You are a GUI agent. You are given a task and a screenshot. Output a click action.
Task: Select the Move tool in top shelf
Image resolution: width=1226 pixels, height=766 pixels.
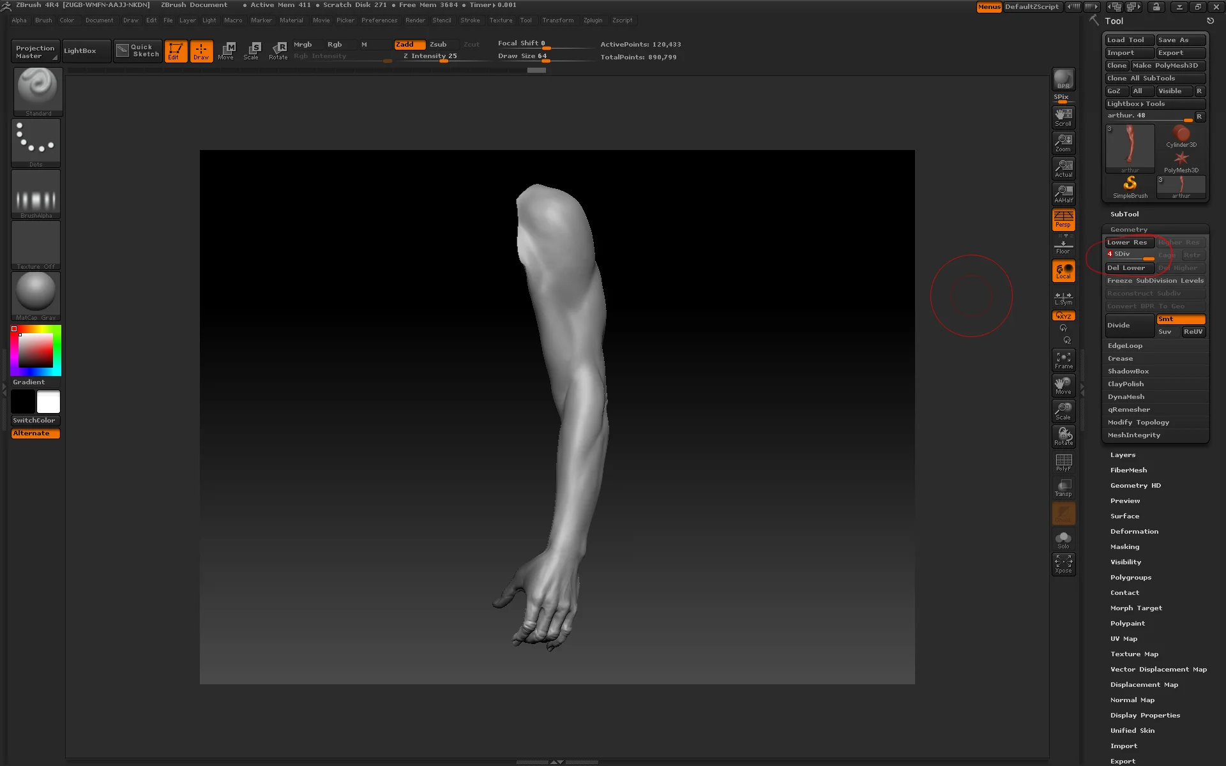coord(227,51)
